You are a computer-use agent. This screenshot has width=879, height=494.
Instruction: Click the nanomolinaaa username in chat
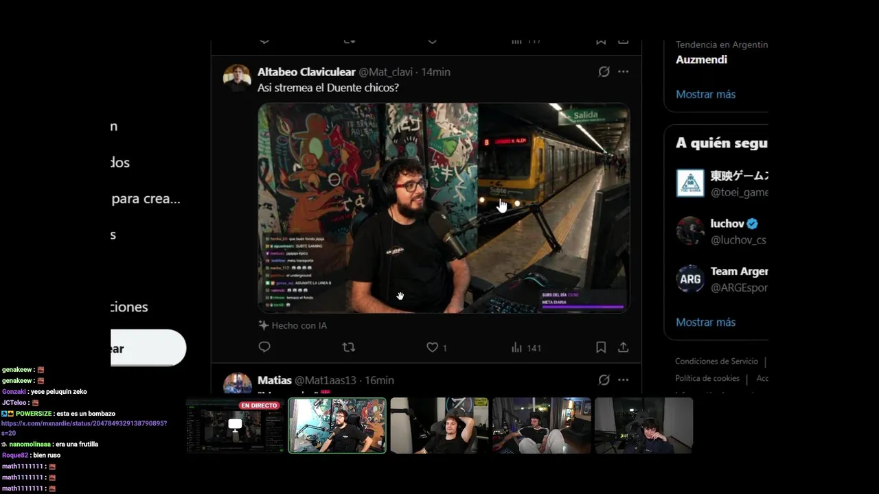(30, 444)
